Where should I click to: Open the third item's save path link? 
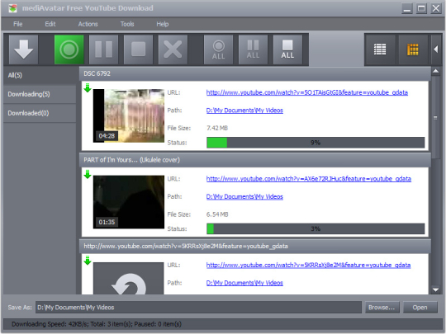244,283
